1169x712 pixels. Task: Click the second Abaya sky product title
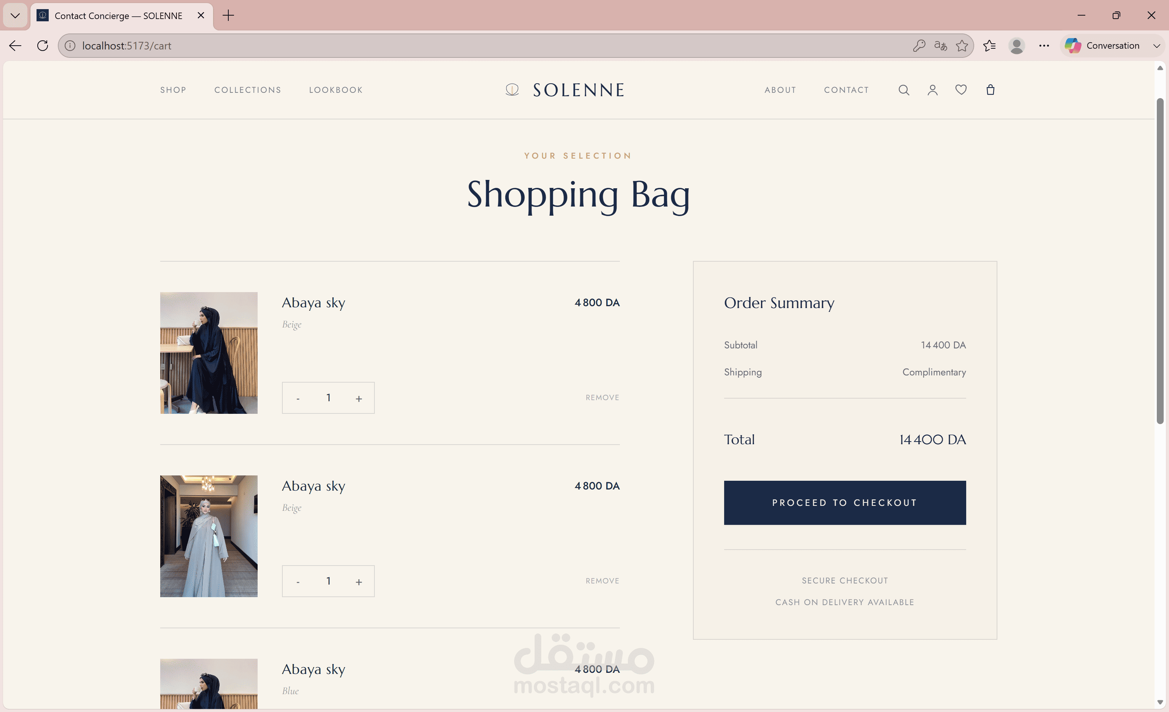coord(314,486)
